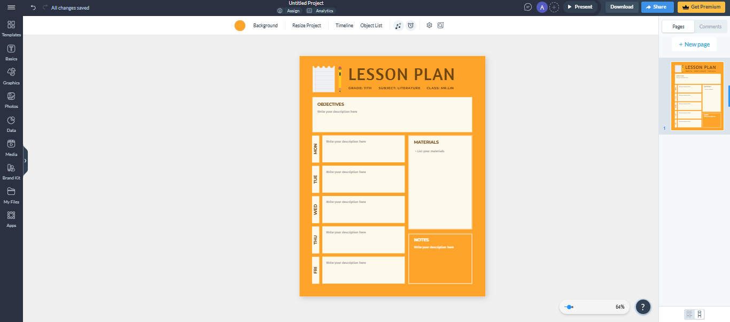Select the add music icon
The height and width of the screenshot is (322, 730).
pyautogui.click(x=398, y=25)
